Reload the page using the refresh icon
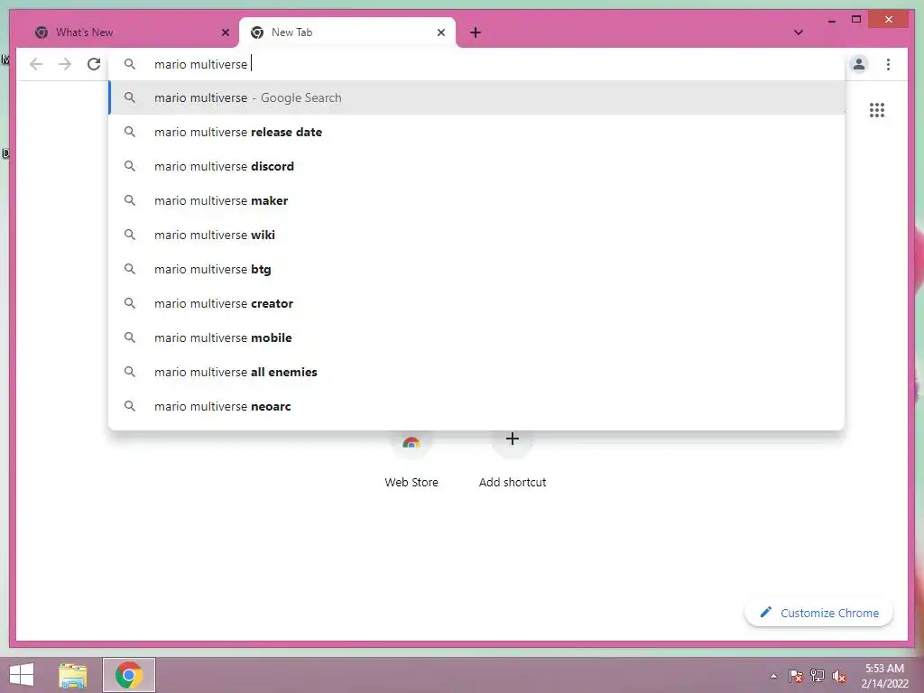Viewport: 924px width, 693px height. pos(94,64)
